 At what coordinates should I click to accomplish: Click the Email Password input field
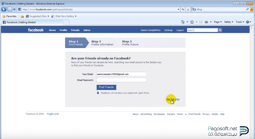(121, 80)
